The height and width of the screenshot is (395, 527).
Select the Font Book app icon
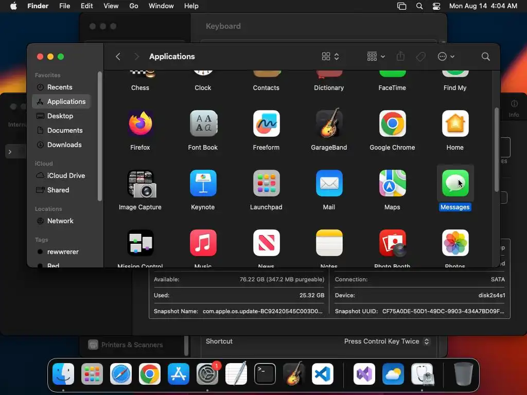pyautogui.click(x=203, y=123)
